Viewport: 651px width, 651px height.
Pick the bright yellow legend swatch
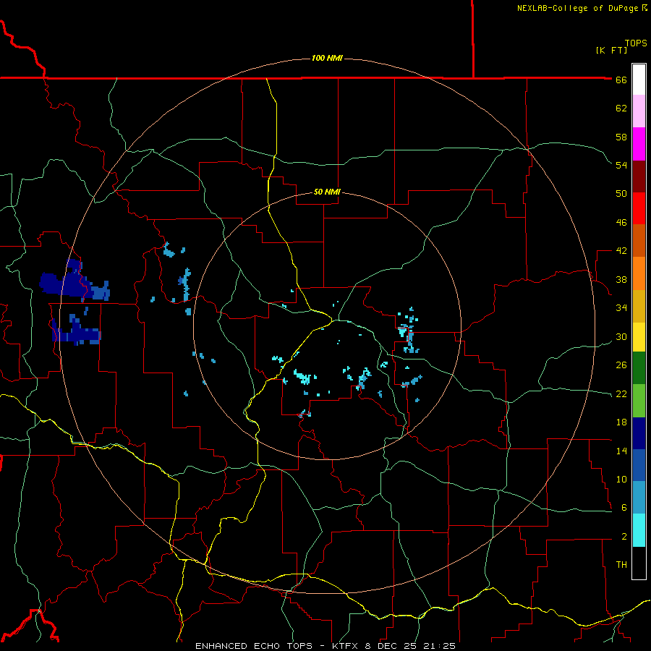(x=639, y=337)
